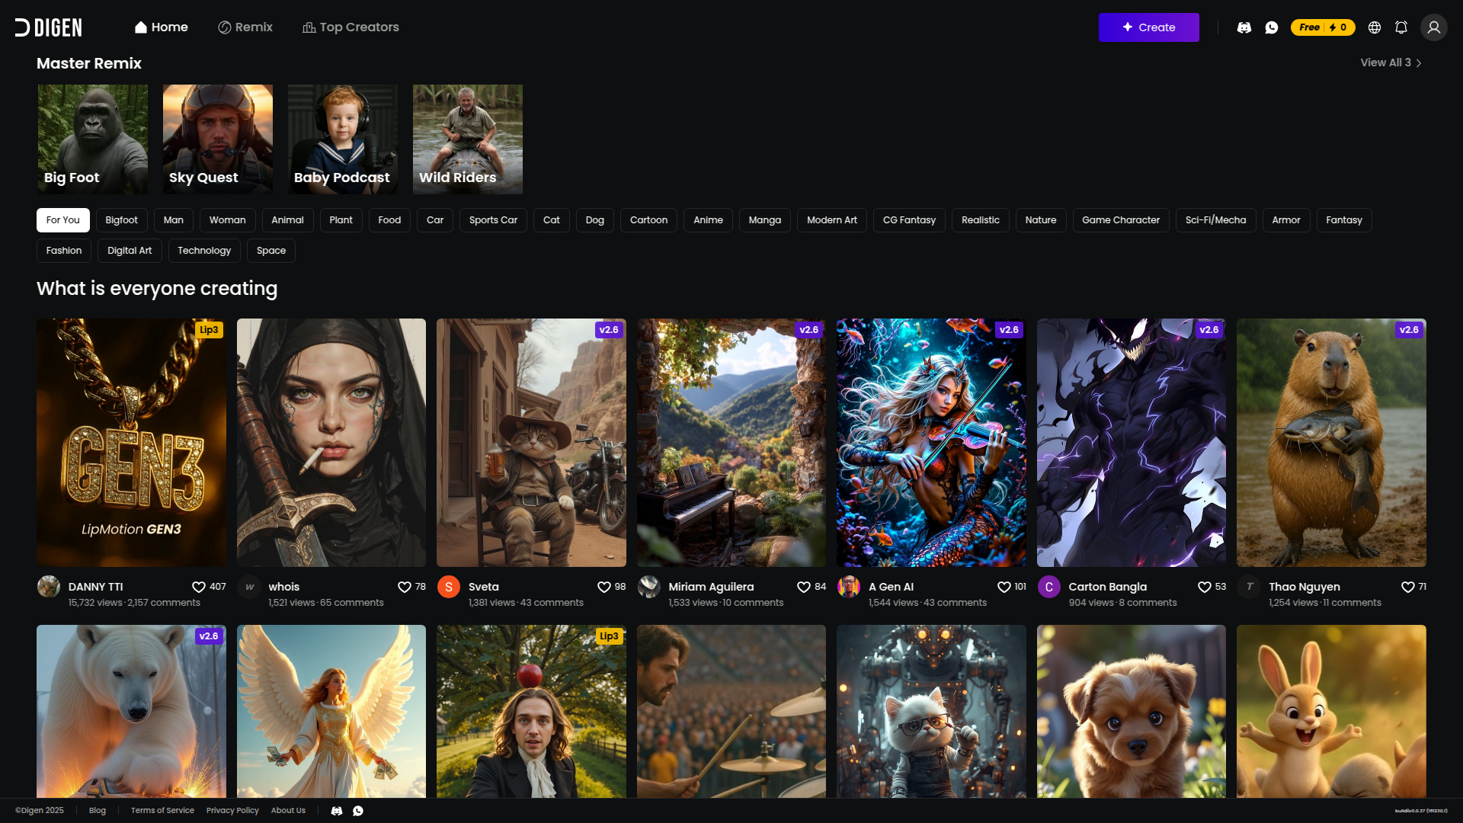Click the WhatsApp chat icon in header

click(x=1272, y=27)
